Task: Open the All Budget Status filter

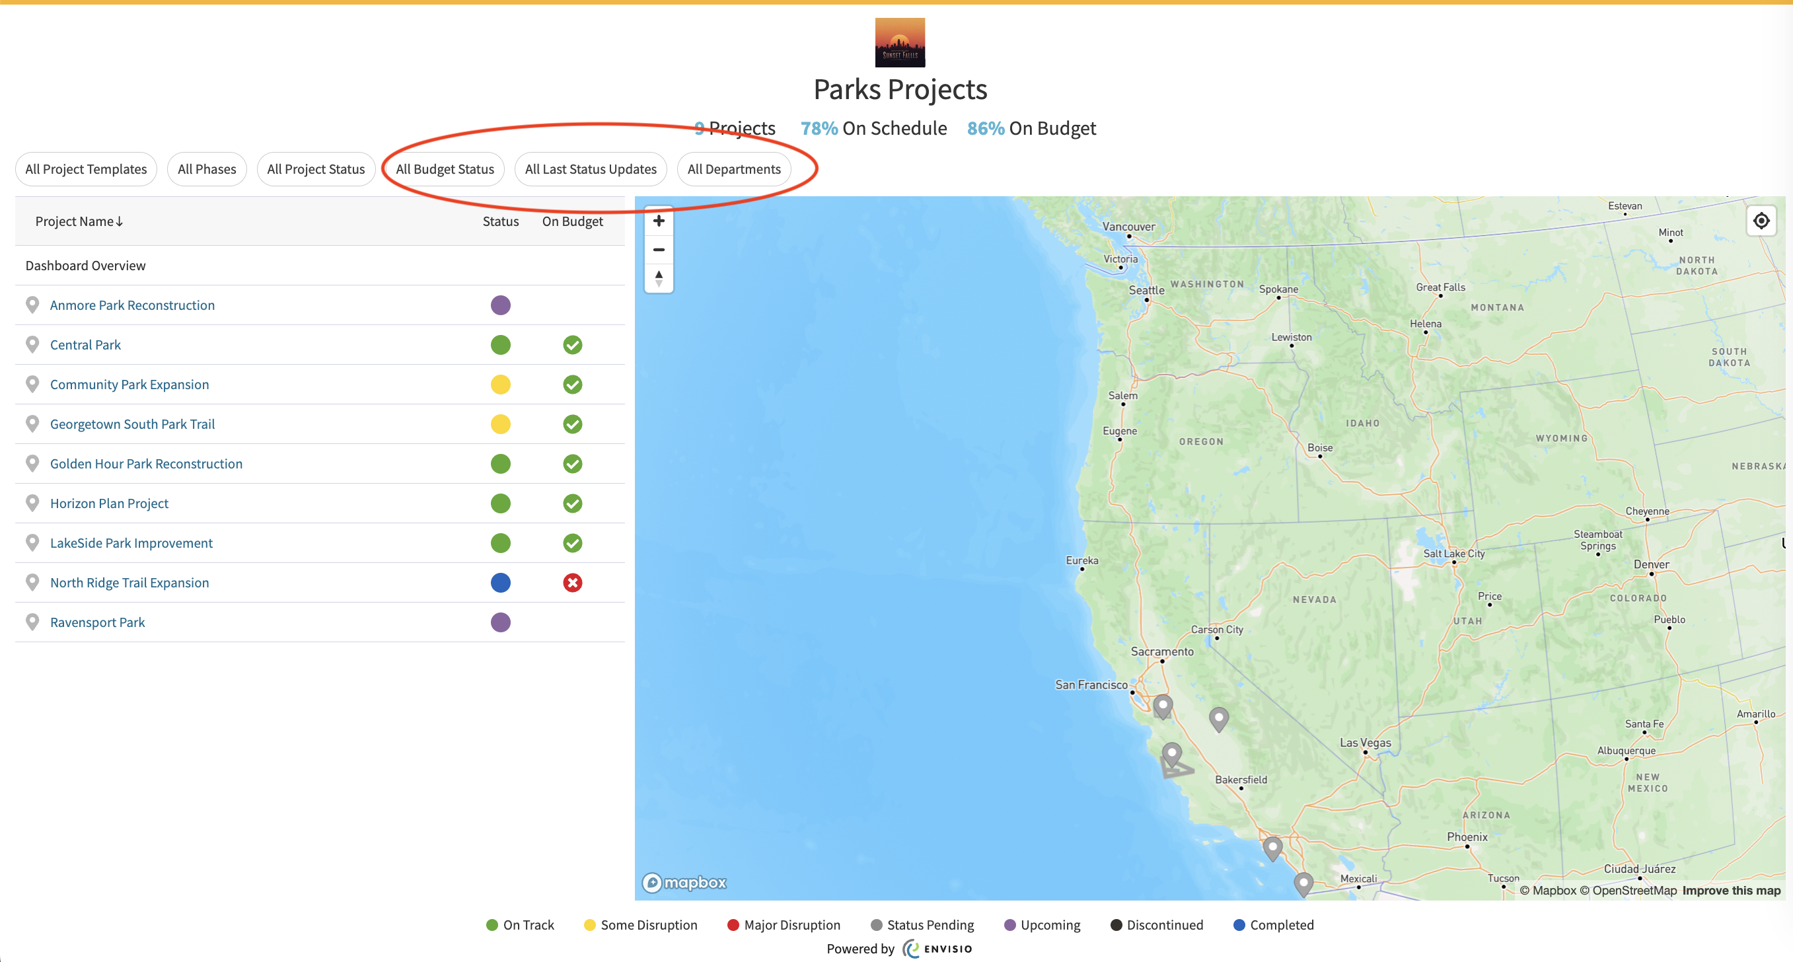Action: (445, 169)
